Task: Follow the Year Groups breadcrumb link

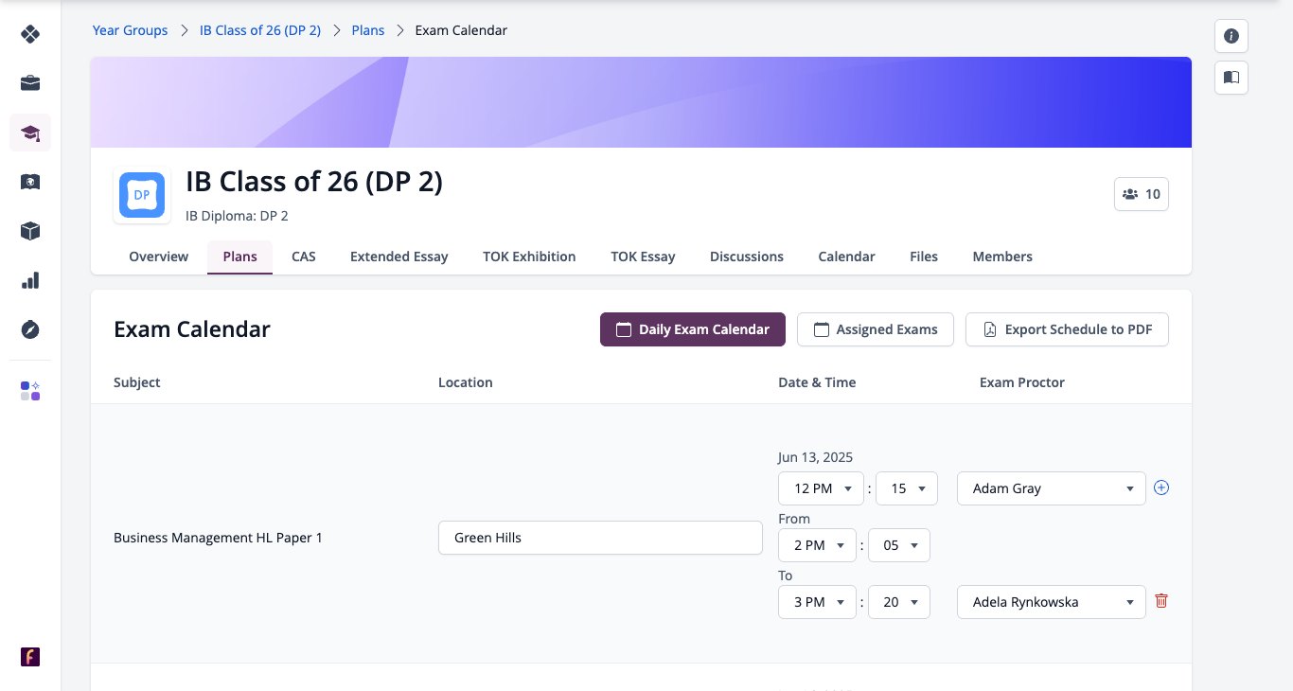Action: click(130, 30)
